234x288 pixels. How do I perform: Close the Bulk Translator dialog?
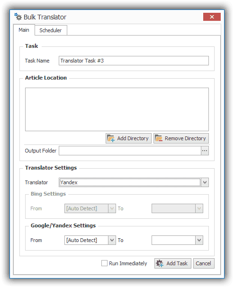click(212, 17)
